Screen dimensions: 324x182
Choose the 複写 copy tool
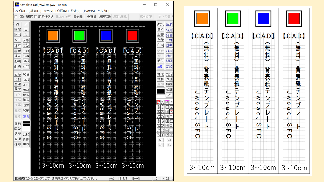(26, 106)
